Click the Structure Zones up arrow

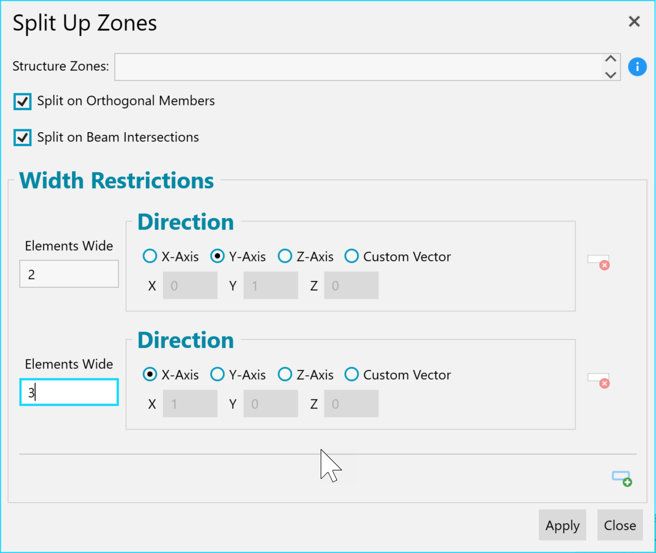[611, 59]
